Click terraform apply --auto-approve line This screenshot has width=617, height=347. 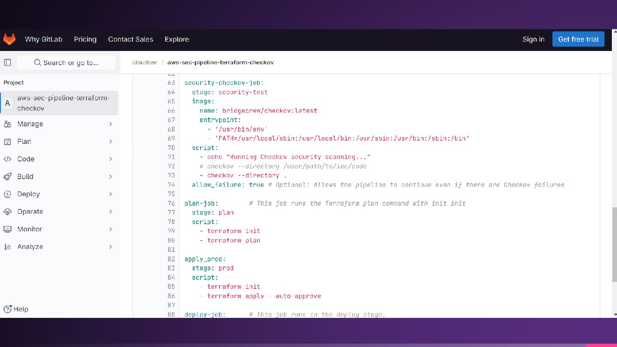click(264, 296)
